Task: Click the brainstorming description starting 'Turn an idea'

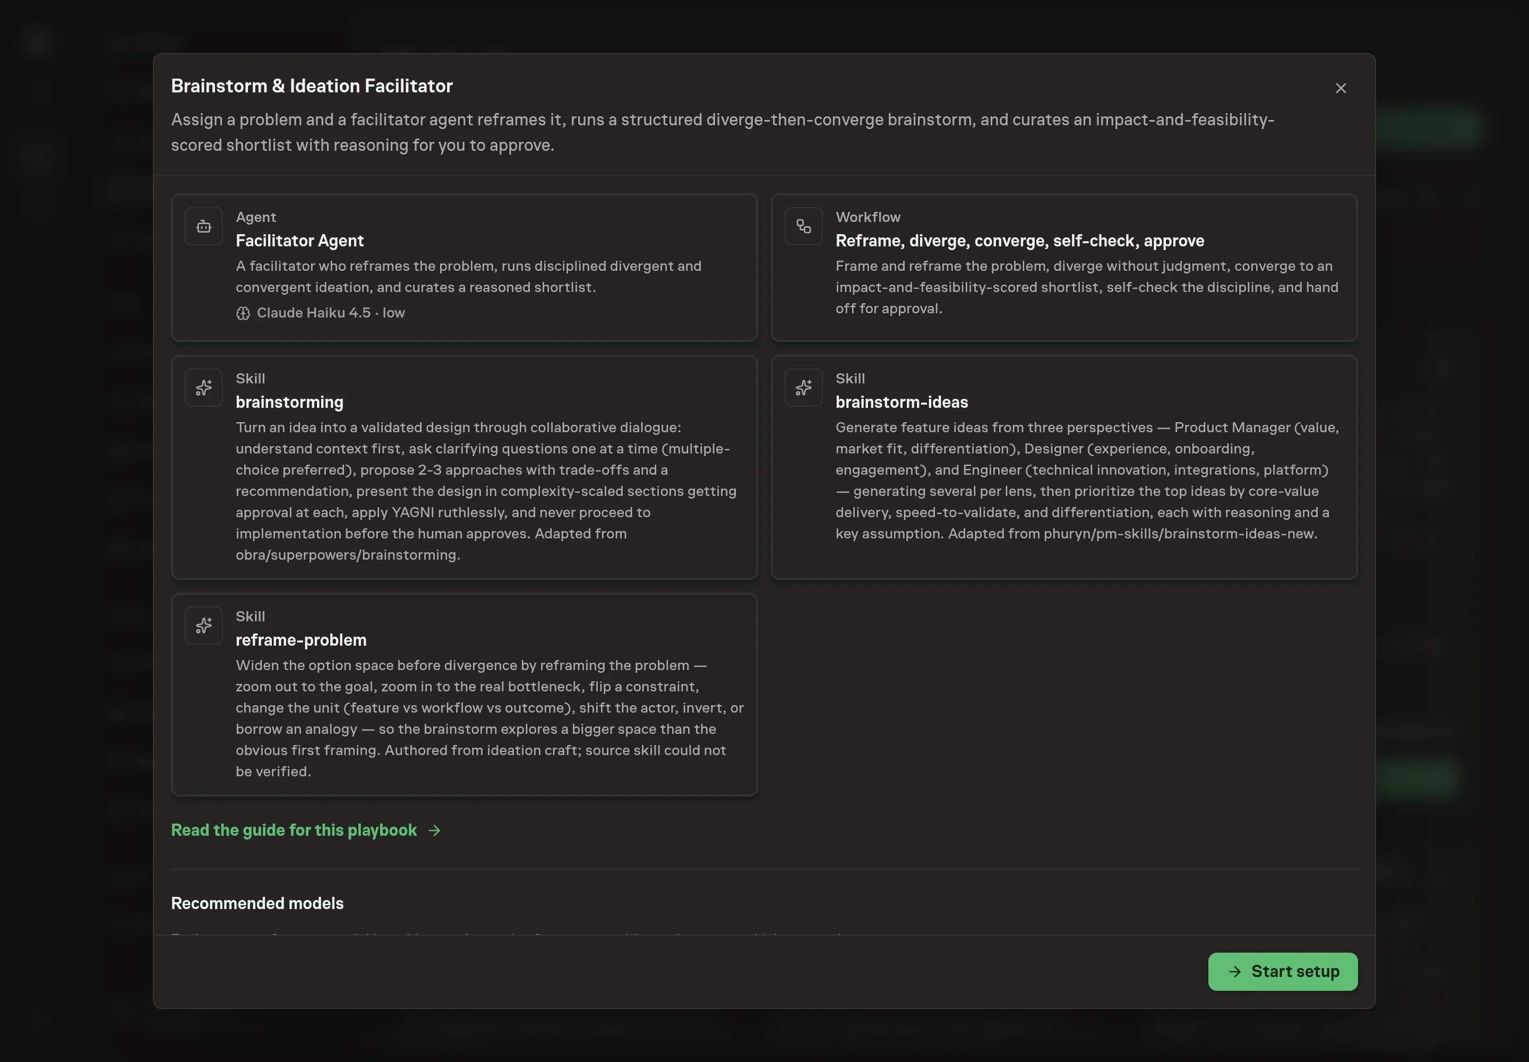Action: (486, 491)
